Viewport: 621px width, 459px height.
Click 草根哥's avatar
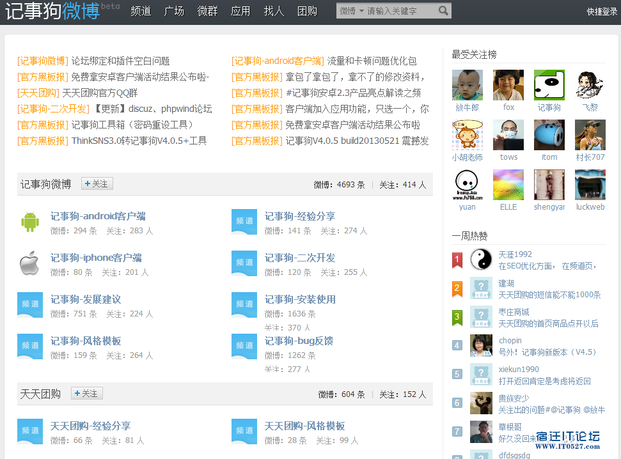[481, 432]
